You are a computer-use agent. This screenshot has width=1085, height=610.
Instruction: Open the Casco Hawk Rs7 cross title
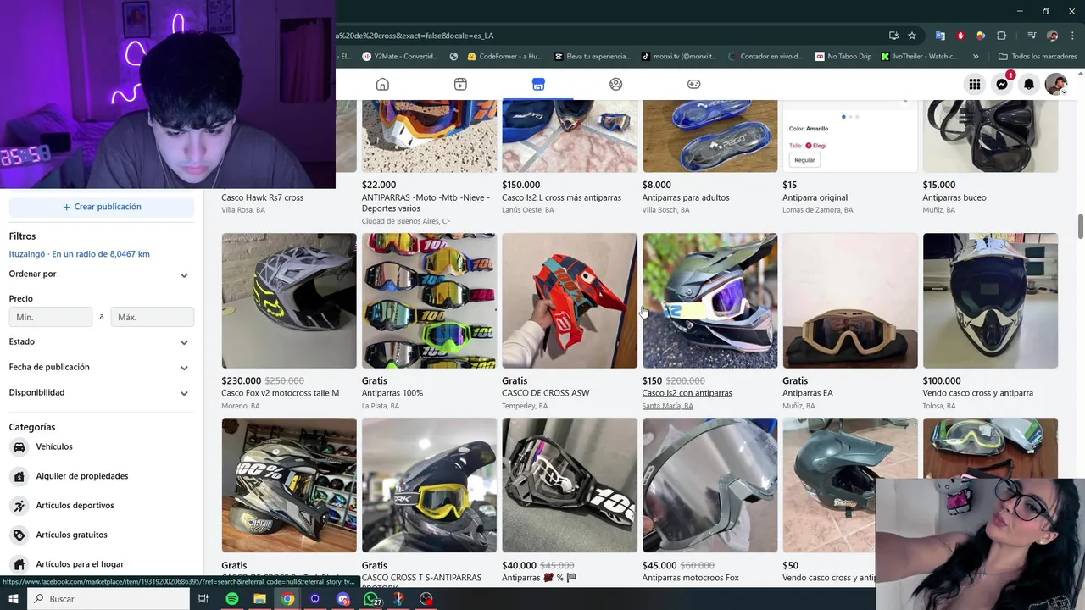(x=262, y=197)
